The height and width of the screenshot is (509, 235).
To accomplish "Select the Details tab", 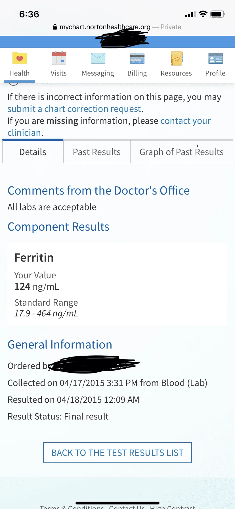I will (x=33, y=152).
